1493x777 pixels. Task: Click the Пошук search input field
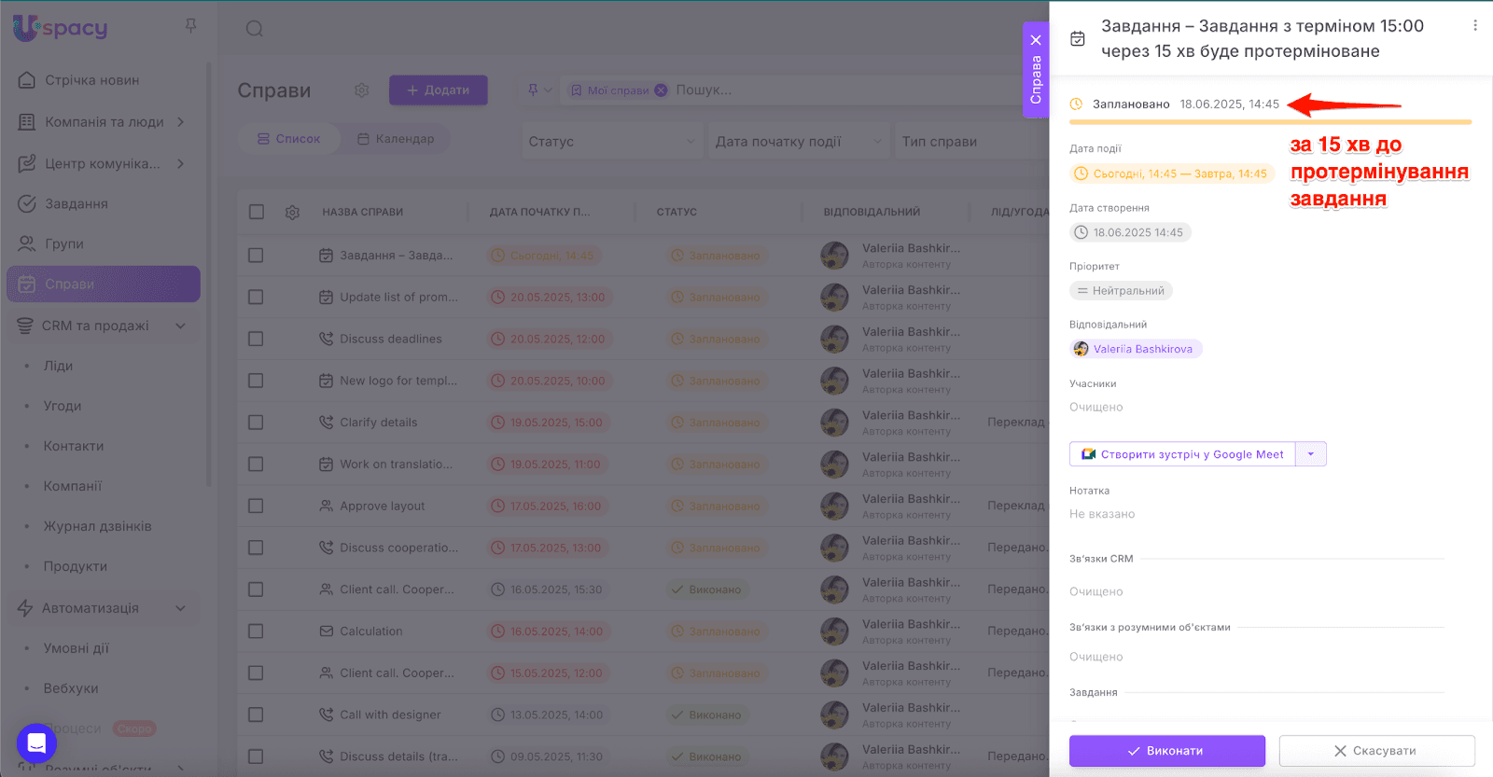[x=746, y=90]
